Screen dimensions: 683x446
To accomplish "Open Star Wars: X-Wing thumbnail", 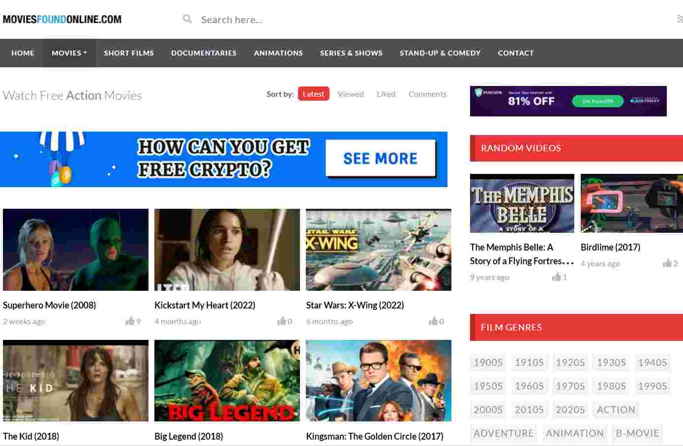I will click(x=379, y=250).
